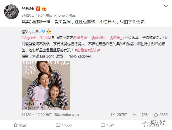This screenshot has width=172, height=130.
Task: Open 马思纯's profile avatar
Action: (11, 12)
